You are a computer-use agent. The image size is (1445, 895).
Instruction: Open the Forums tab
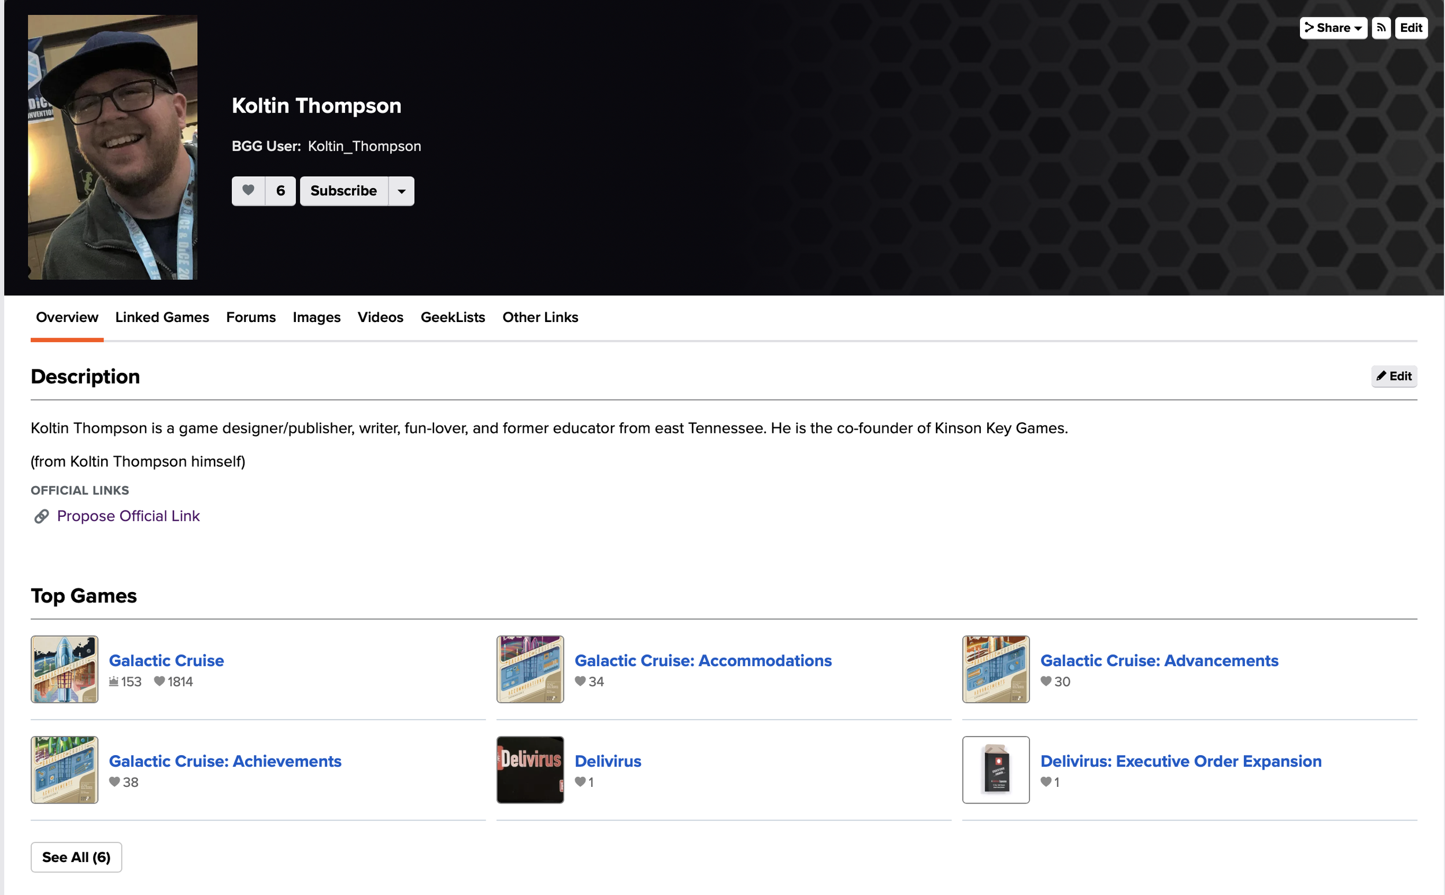[x=251, y=317]
